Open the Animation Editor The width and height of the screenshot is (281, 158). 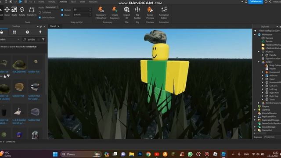coord(164,13)
